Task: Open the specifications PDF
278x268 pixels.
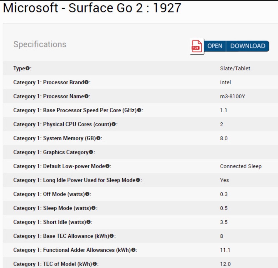Action: pos(215,46)
